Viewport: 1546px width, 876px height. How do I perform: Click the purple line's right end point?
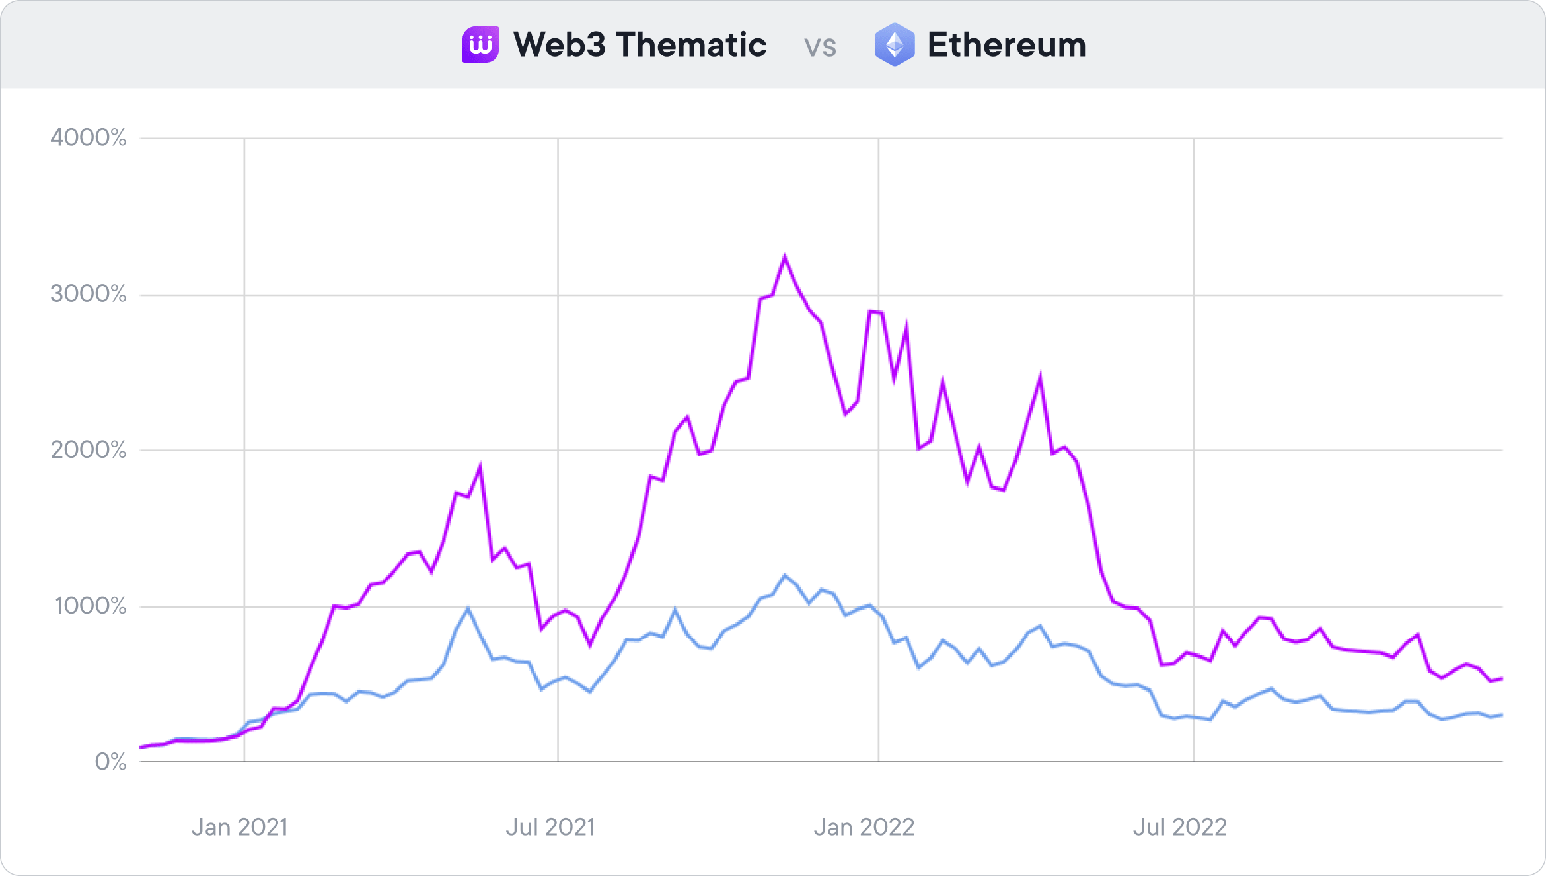[x=1502, y=678]
